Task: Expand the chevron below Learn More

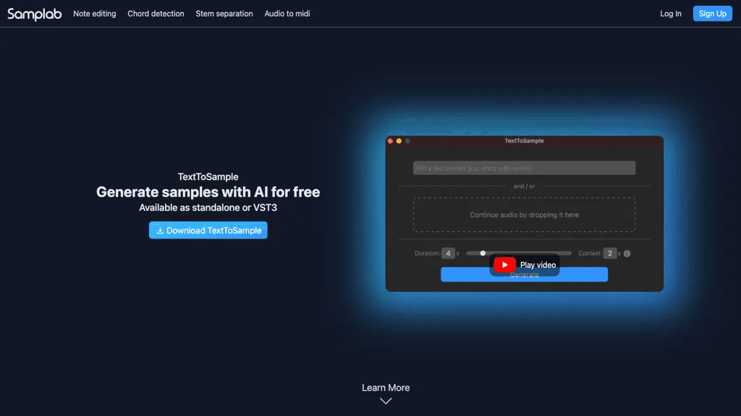Action: click(386, 401)
